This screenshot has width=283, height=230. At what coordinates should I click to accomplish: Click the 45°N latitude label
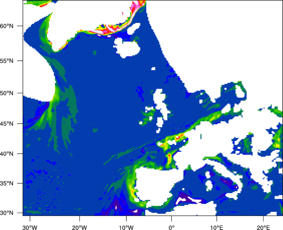point(7,124)
